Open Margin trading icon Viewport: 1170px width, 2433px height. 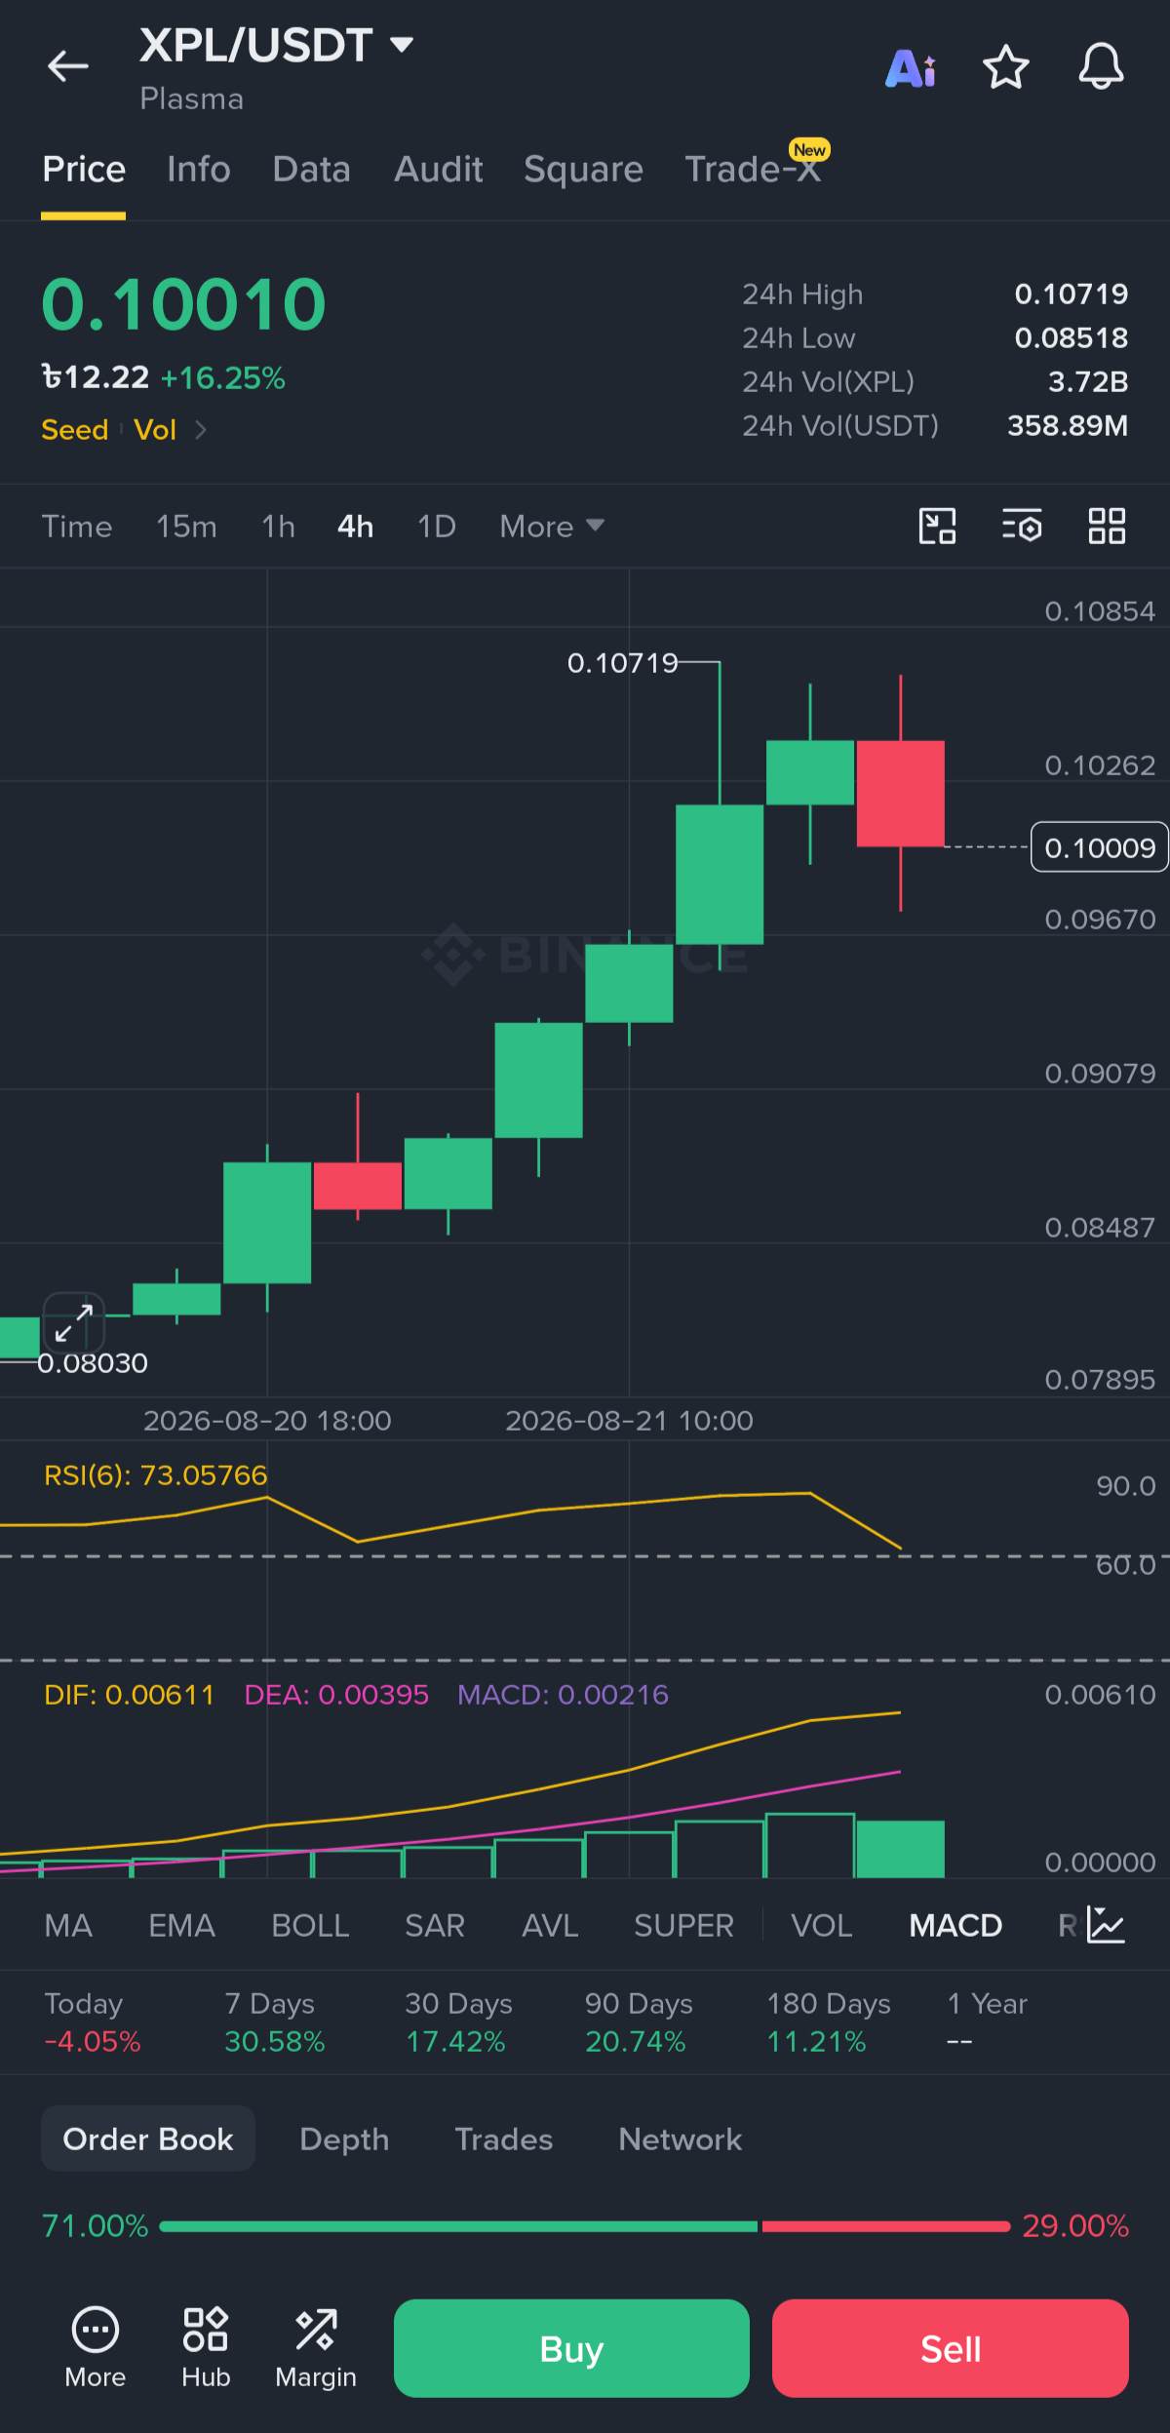point(316,2348)
